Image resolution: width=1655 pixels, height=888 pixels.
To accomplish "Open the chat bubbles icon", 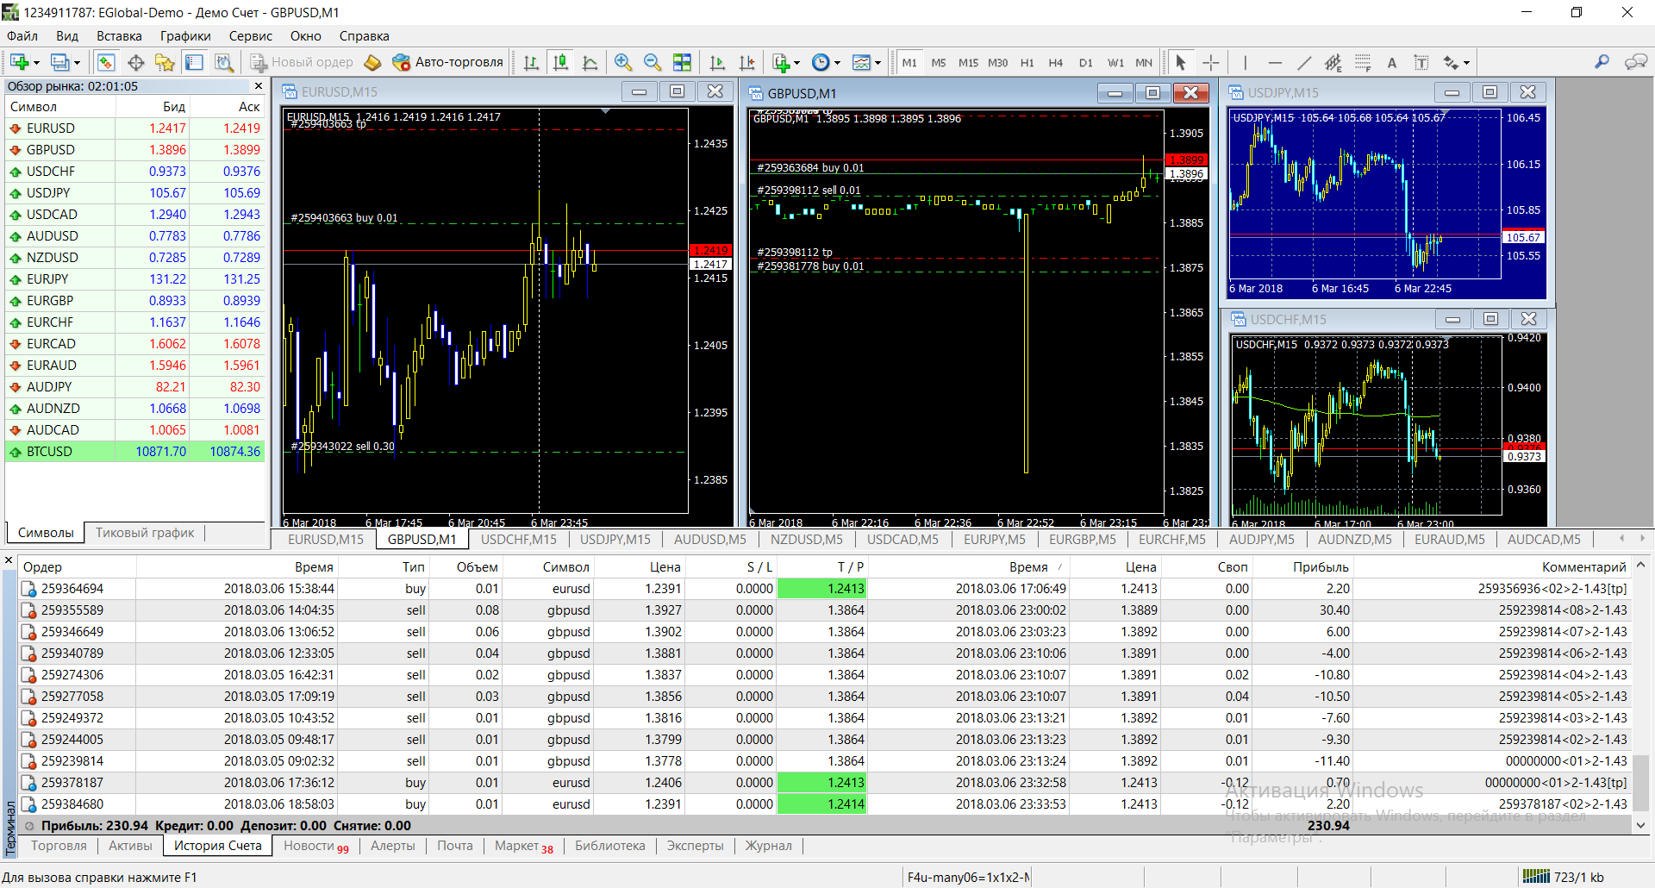I will click(x=1635, y=62).
